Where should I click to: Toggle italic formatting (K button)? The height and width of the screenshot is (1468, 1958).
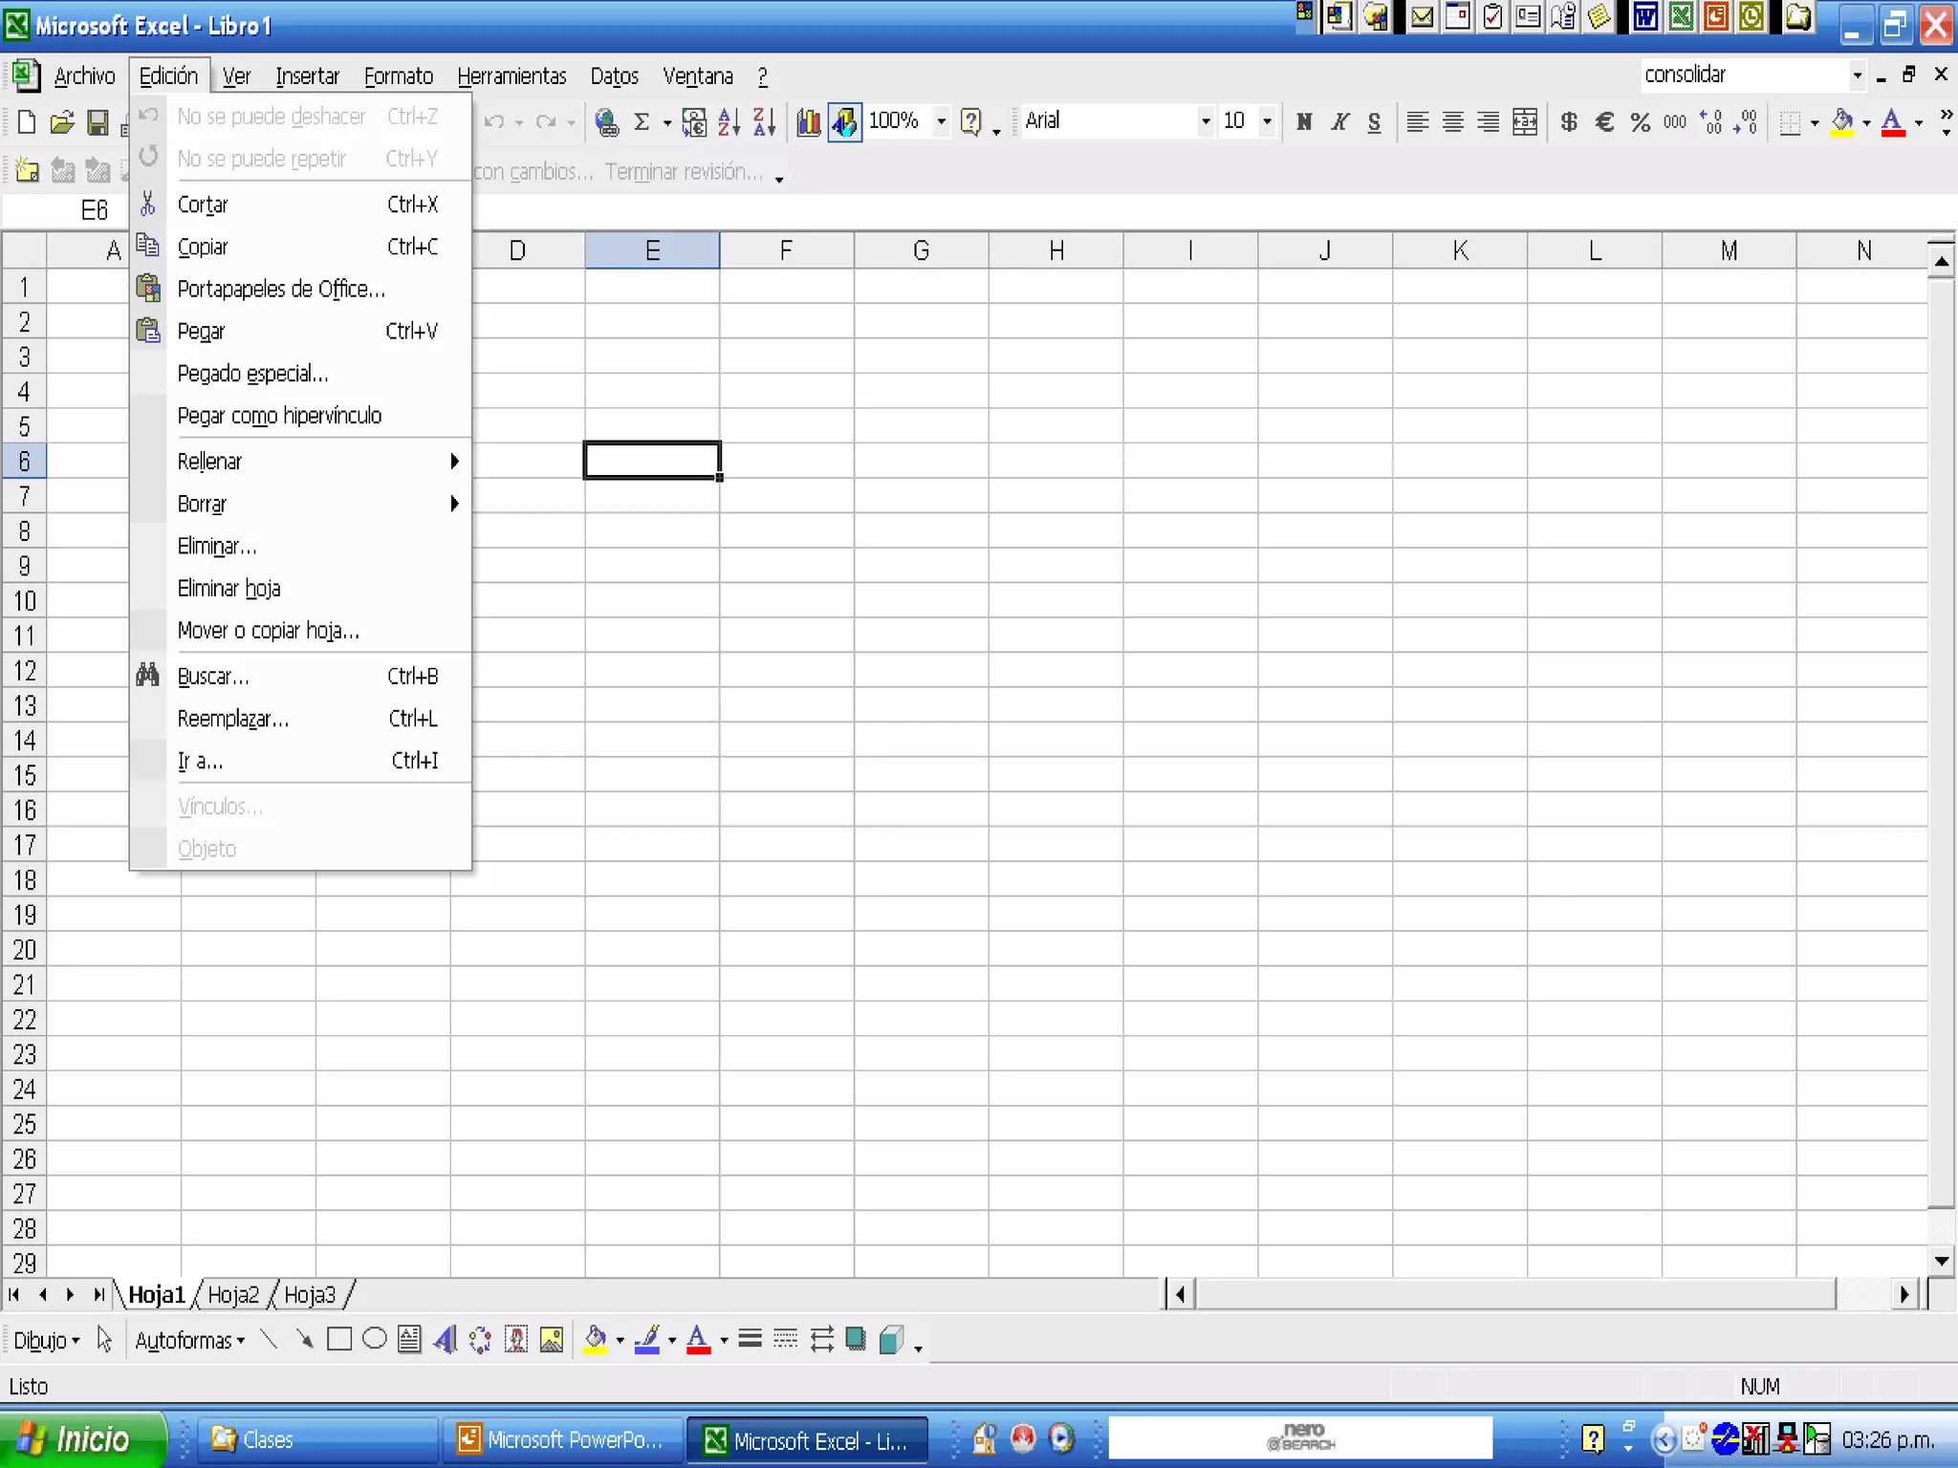(x=1339, y=121)
